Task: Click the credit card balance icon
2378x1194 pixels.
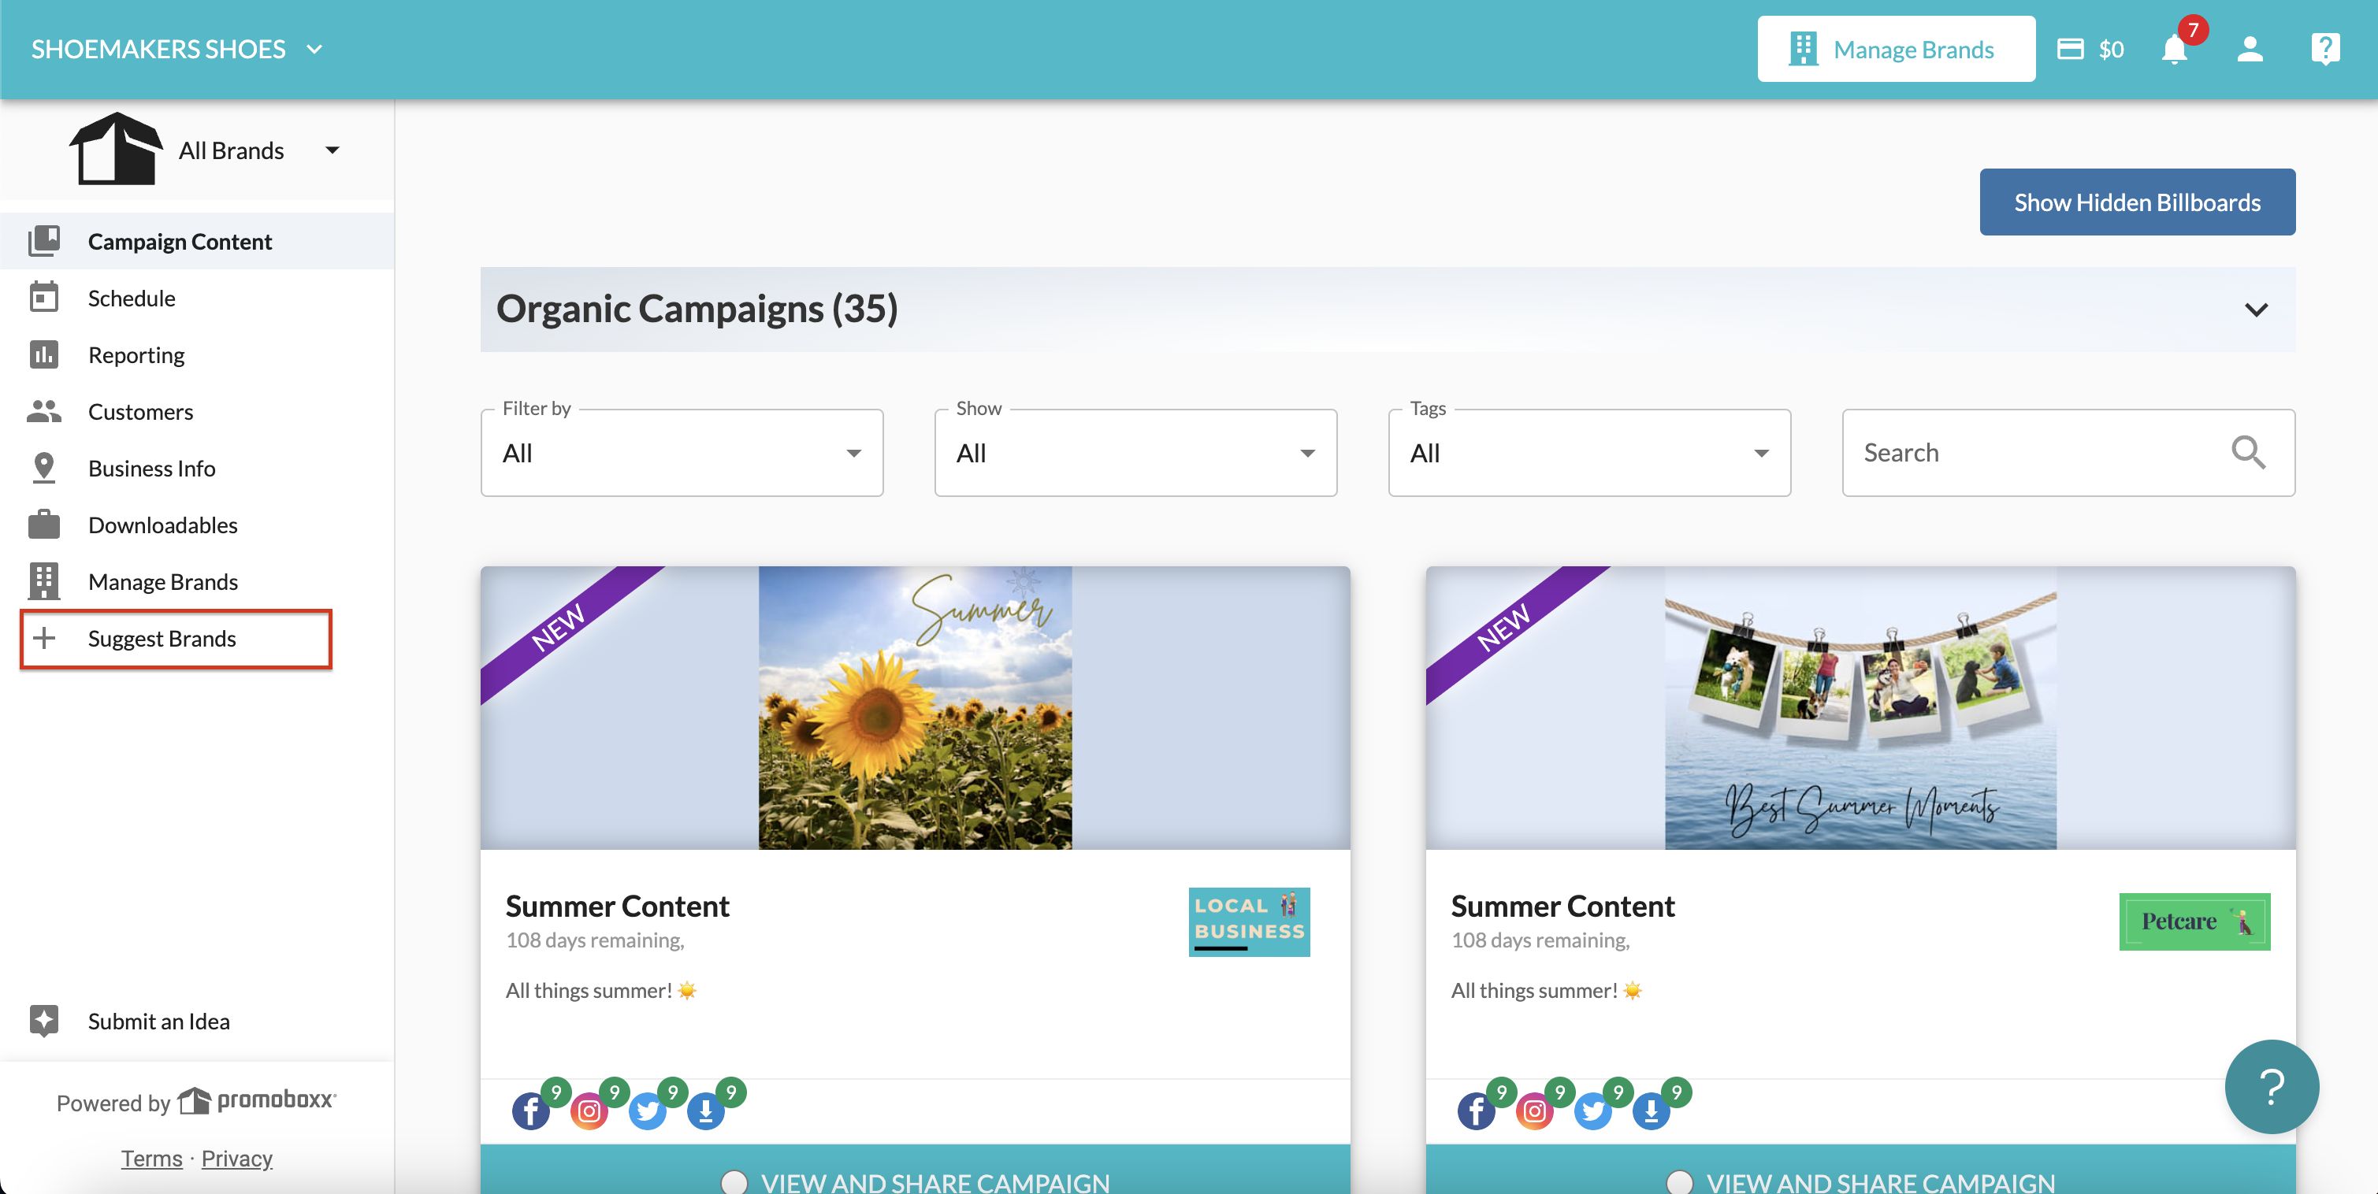Action: [2071, 49]
